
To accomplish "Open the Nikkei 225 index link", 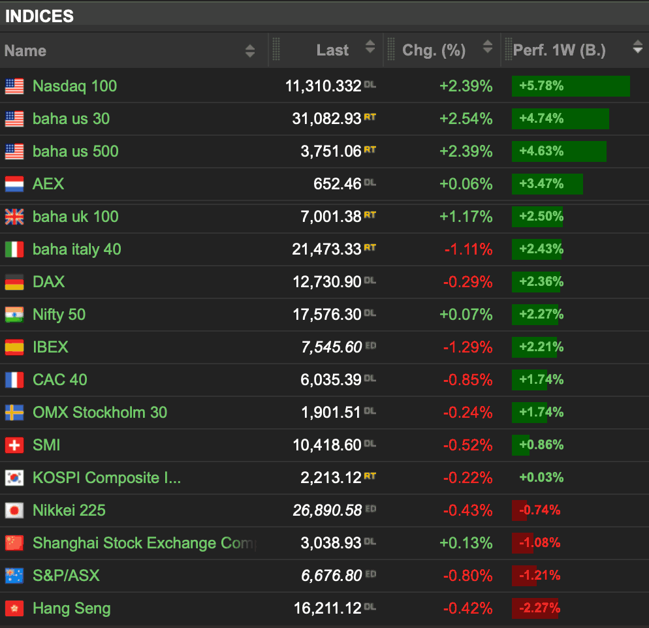I will [69, 511].
